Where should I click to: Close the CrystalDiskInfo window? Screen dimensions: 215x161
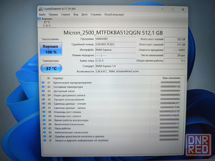click(183, 9)
